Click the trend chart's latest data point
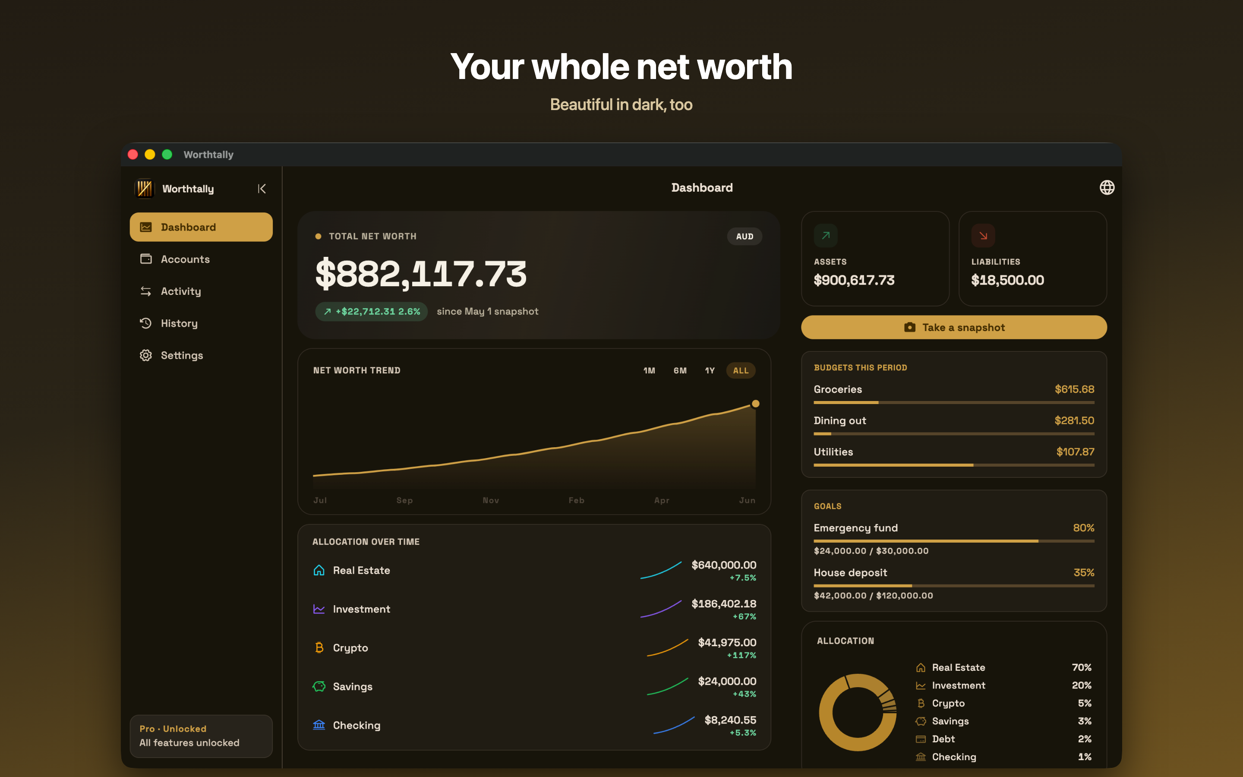Screen dimensions: 1243x777 [x=755, y=404]
